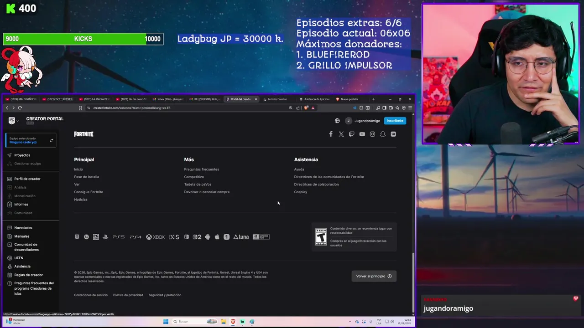Screen dimensions: 584x328
Task: Open the language globe selector
Action: [337, 121]
